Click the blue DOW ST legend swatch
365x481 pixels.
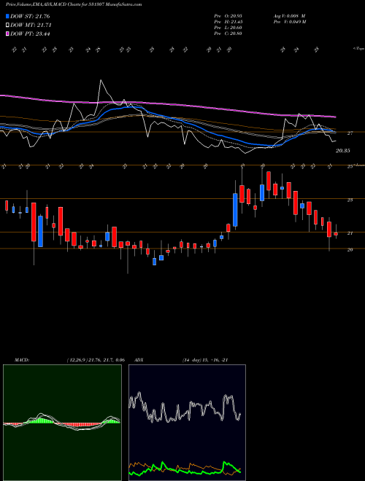point(8,16)
